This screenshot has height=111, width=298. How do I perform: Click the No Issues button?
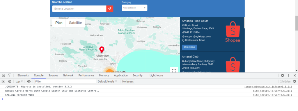click(128, 81)
